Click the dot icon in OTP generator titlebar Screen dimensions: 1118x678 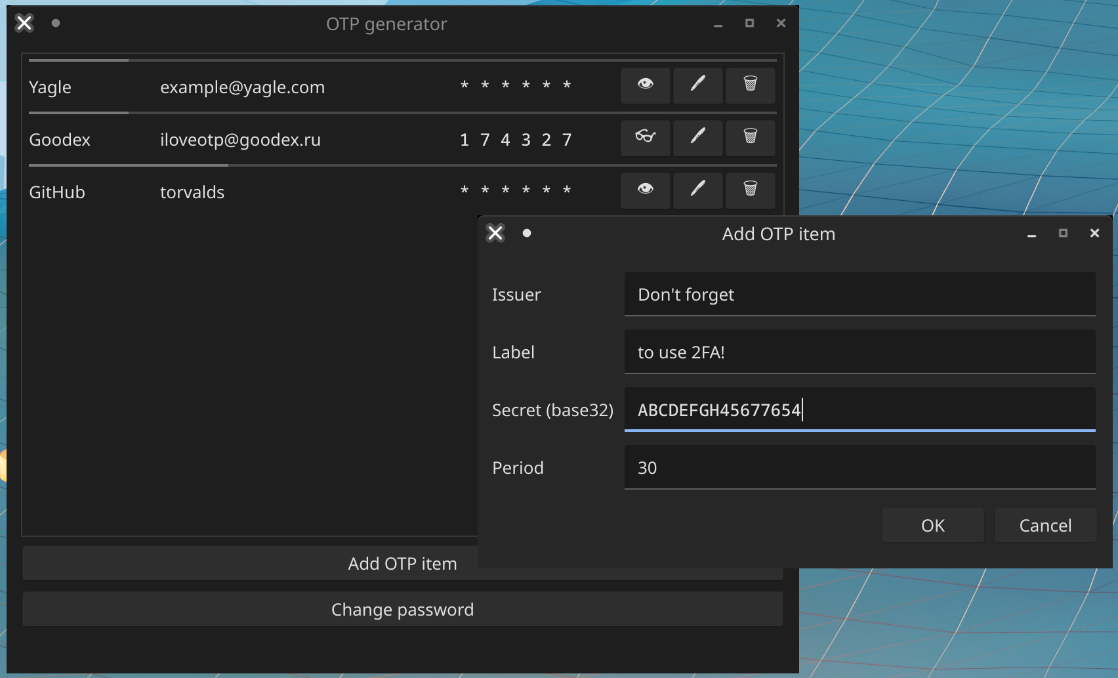[56, 23]
